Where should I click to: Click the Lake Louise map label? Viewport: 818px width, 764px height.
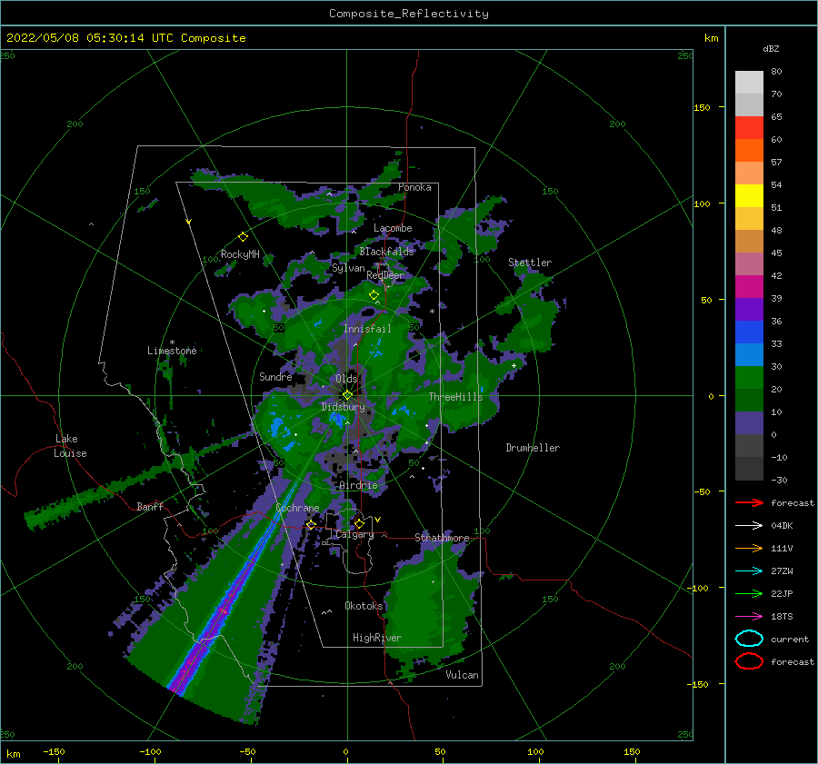pos(70,446)
